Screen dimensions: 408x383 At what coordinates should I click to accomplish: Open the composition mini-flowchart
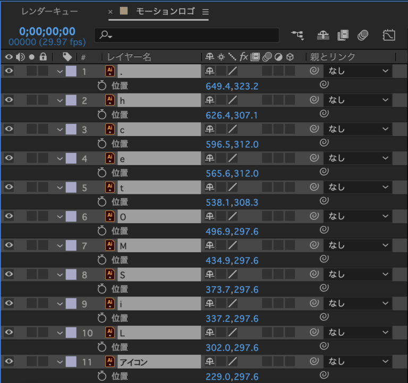[297, 35]
